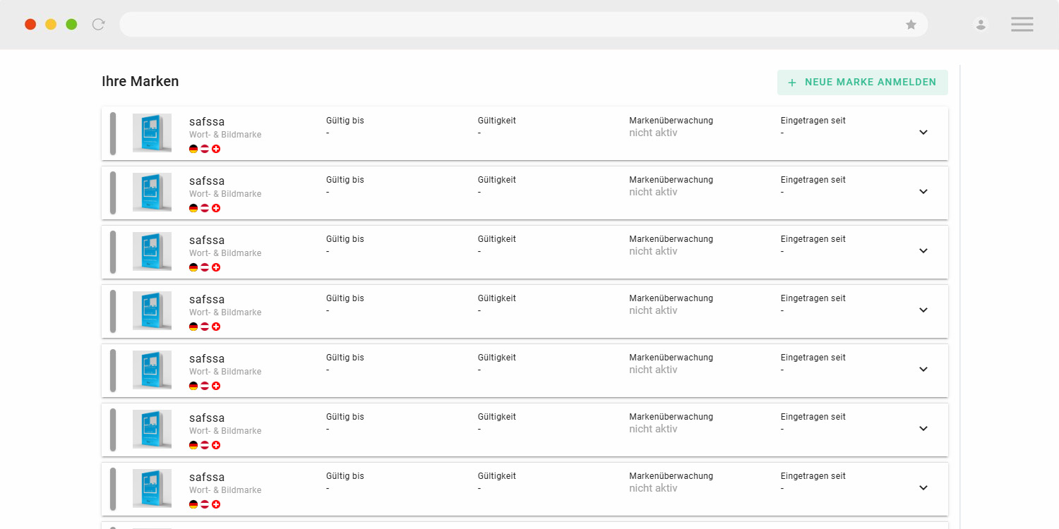Open the topmost safssa row's book thumbnail
Image resolution: width=1059 pixels, height=529 pixels.
152,133
